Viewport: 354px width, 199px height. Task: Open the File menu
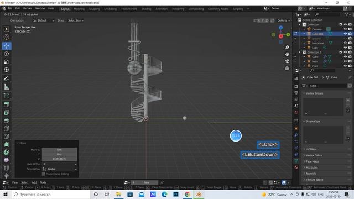[10, 8]
